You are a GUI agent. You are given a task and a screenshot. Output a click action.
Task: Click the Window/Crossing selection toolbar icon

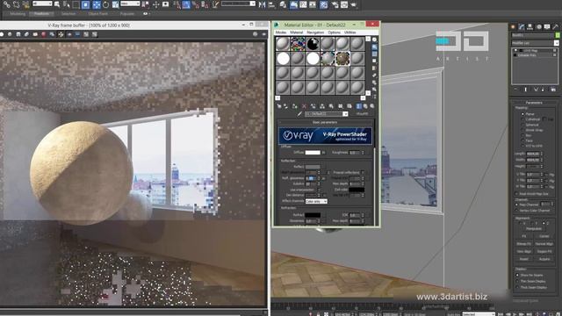(86, 4)
